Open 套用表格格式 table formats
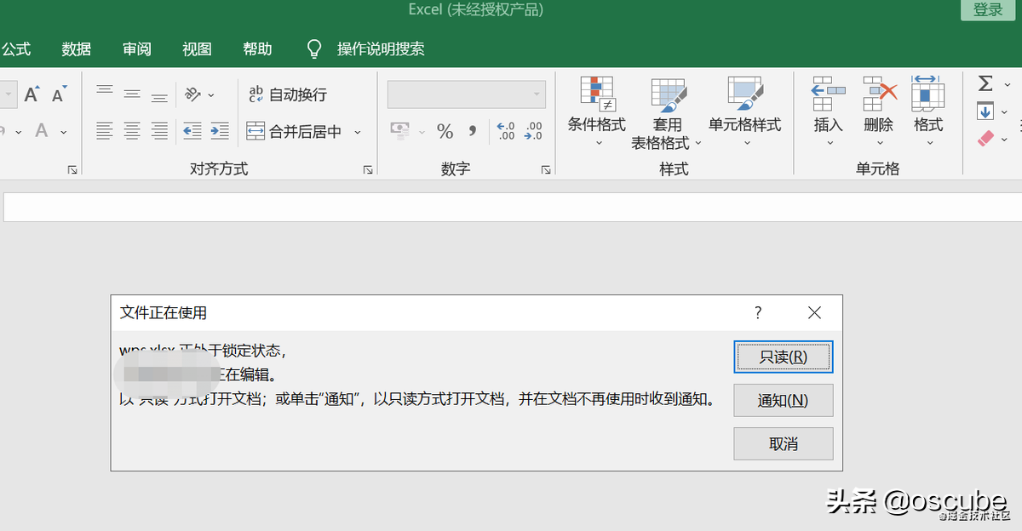This screenshot has height=531, width=1022. point(667,114)
